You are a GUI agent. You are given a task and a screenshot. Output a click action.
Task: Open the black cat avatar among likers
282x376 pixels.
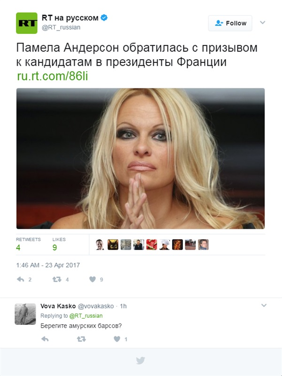(x=113, y=244)
